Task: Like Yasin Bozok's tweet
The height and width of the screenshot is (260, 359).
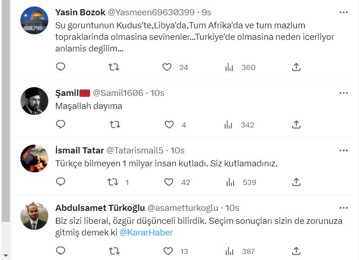Action: (167, 67)
